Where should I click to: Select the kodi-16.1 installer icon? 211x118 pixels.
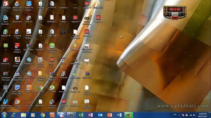[29, 75]
